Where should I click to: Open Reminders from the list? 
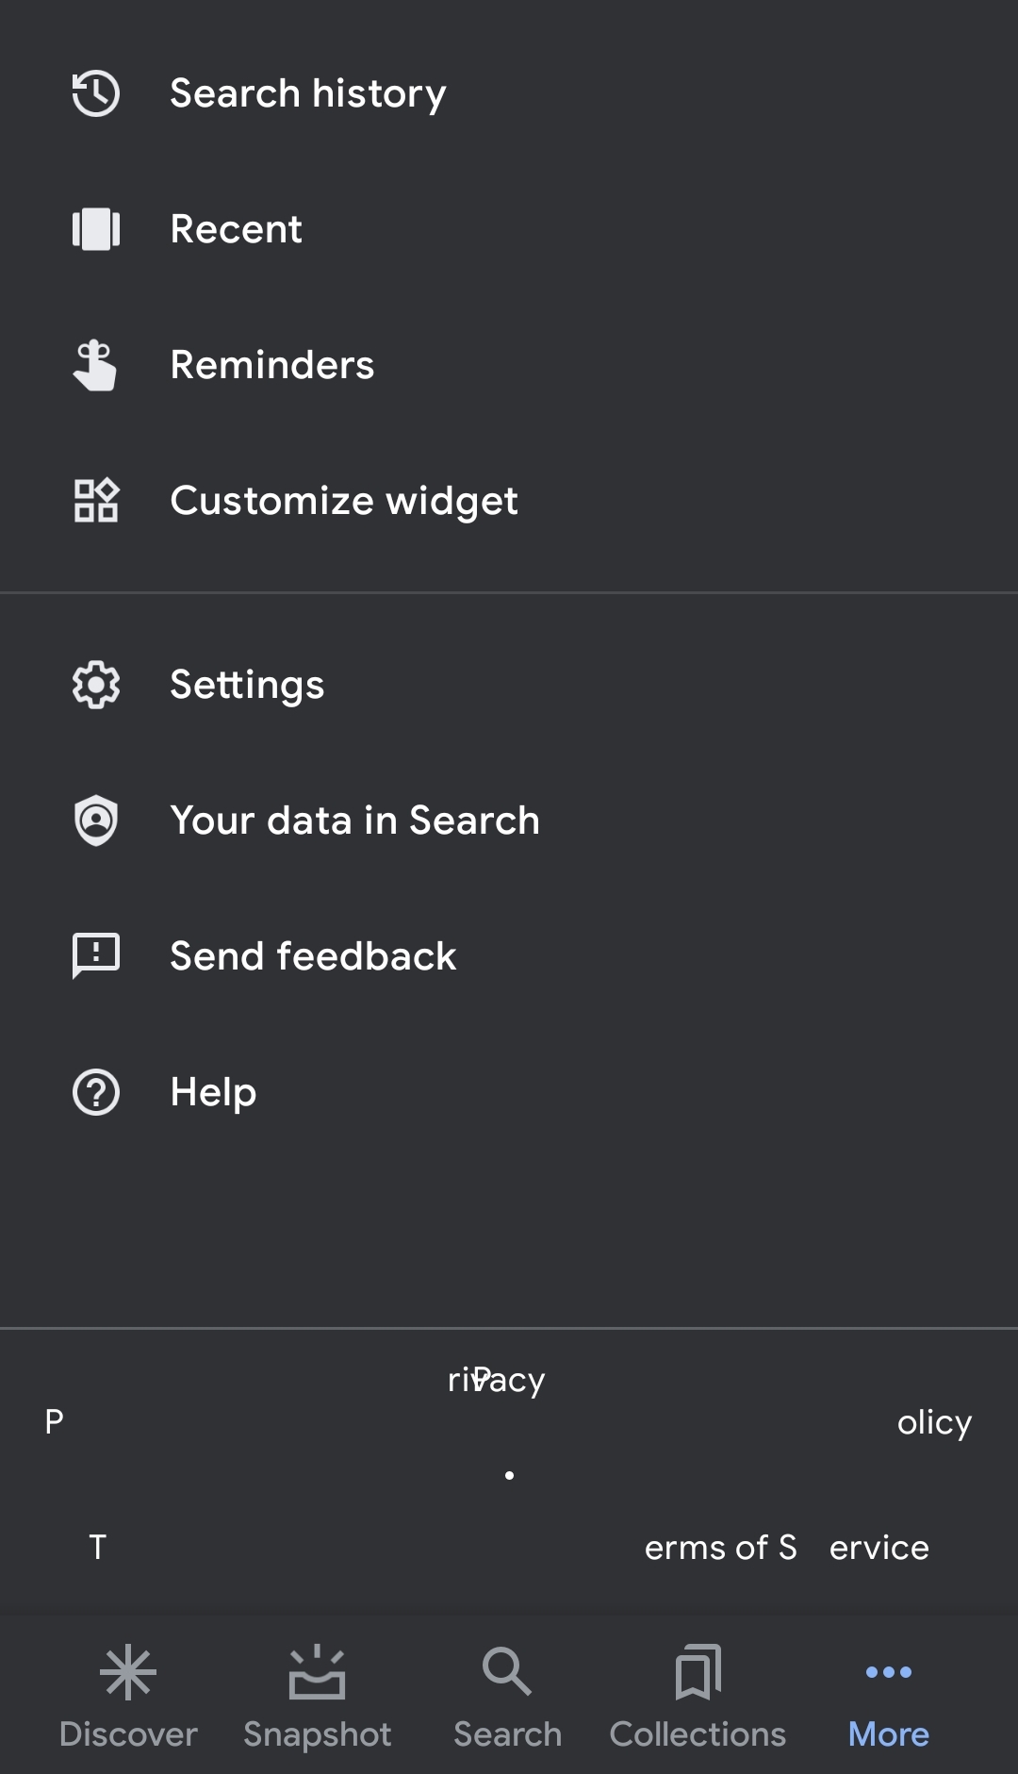tap(271, 365)
